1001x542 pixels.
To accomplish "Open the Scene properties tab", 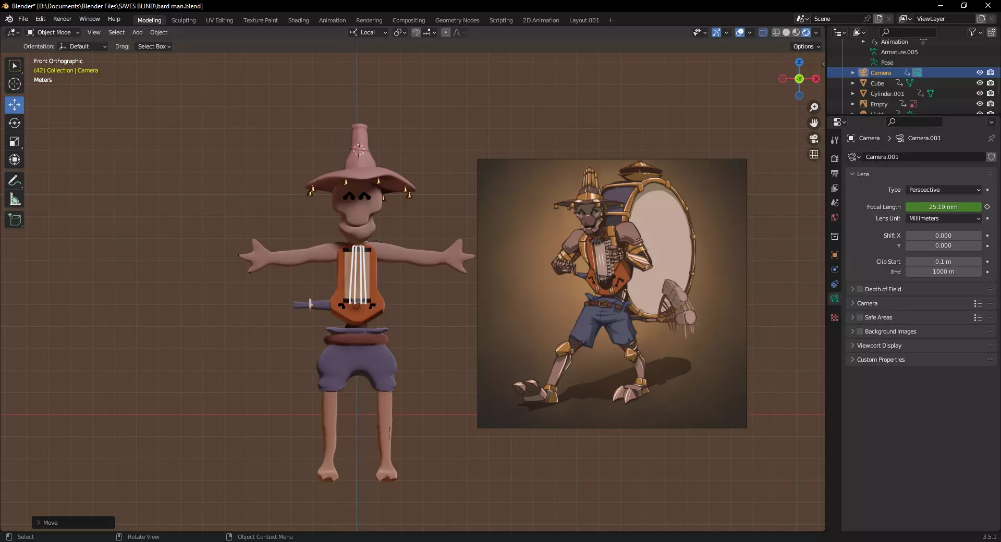I will [x=835, y=203].
